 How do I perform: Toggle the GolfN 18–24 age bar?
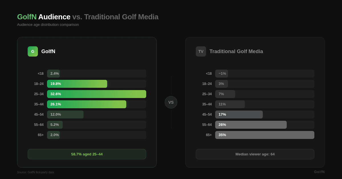click(x=77, y=84)
